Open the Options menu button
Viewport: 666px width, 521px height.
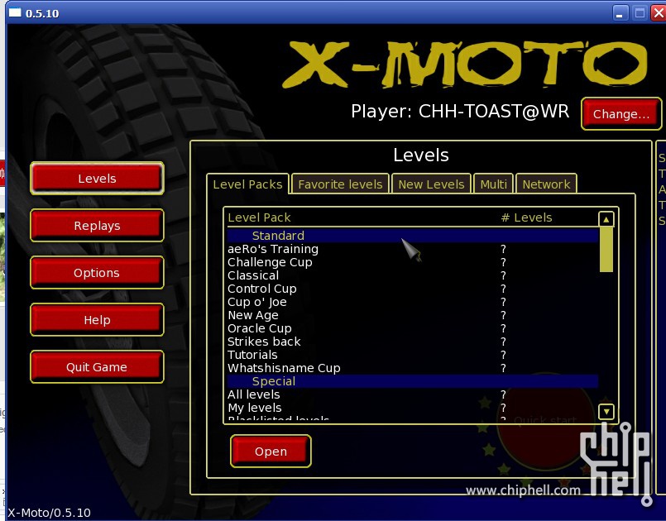pos(98,273)
